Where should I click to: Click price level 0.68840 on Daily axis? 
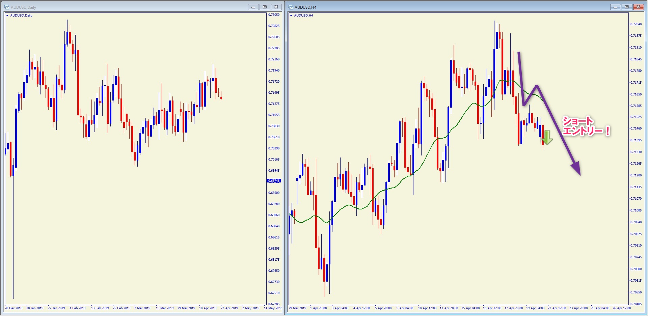coord(274,226)
